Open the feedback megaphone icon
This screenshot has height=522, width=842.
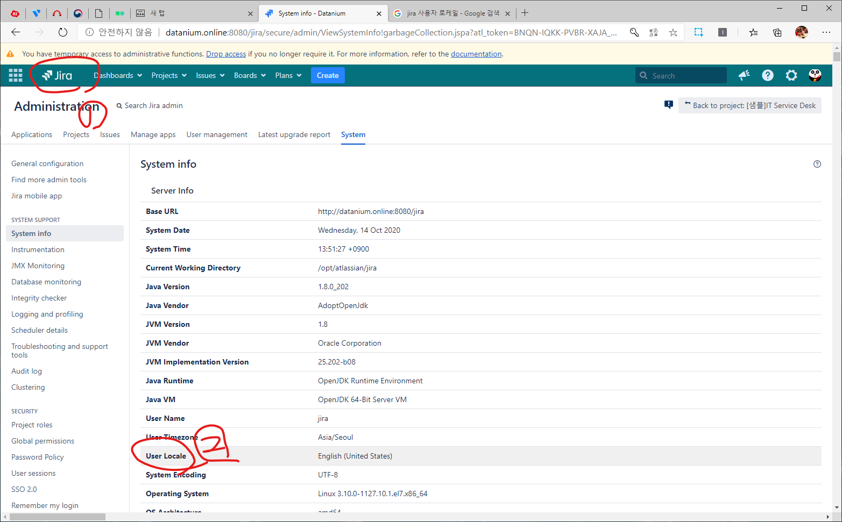(744, 75)
